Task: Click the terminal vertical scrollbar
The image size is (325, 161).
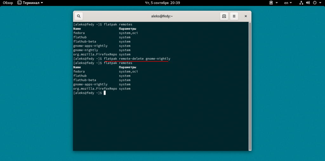Action: point(250,86)
